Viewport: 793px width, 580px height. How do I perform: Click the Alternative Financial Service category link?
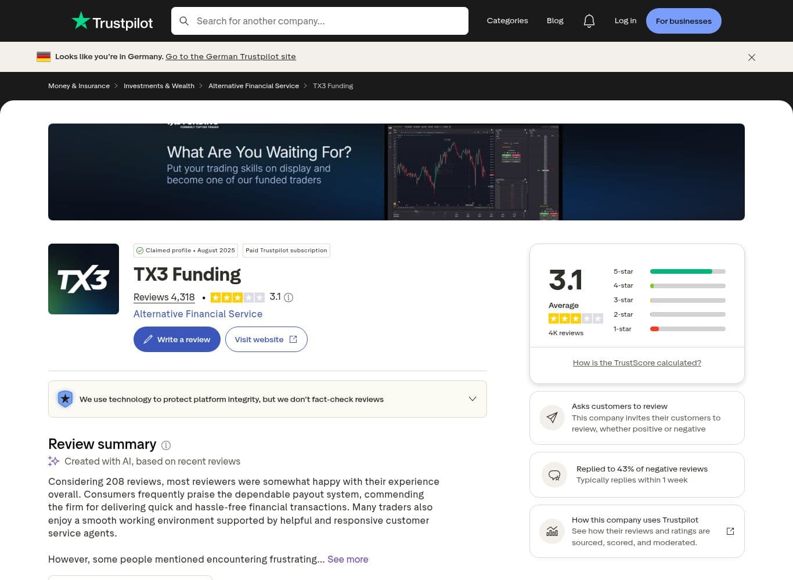198,314
